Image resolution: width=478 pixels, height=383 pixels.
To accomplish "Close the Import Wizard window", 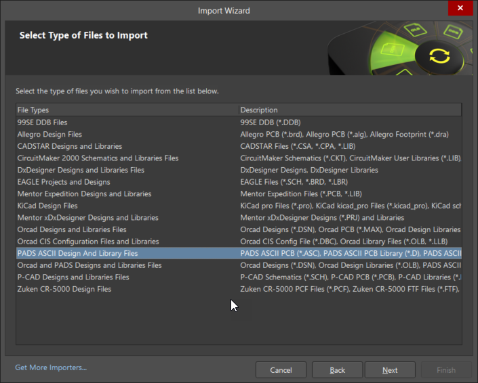I will coord(460,8).
